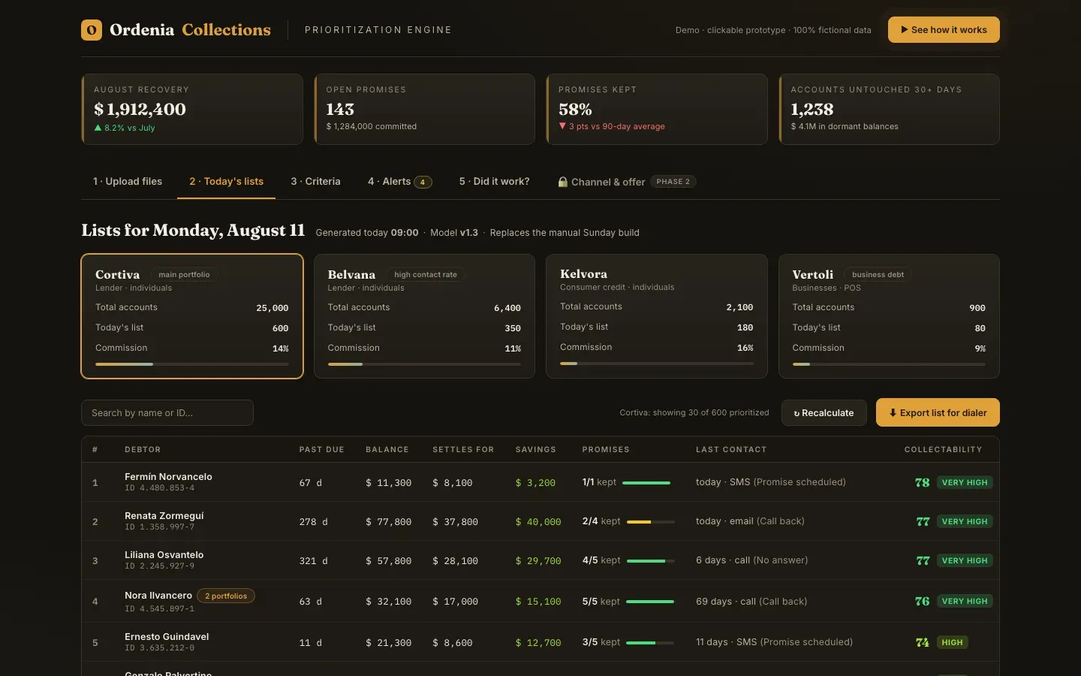Open debtor Fermín Norvancelo
Screen dimensions: 1081x676
pyautogui.click(x=168, y=477)
